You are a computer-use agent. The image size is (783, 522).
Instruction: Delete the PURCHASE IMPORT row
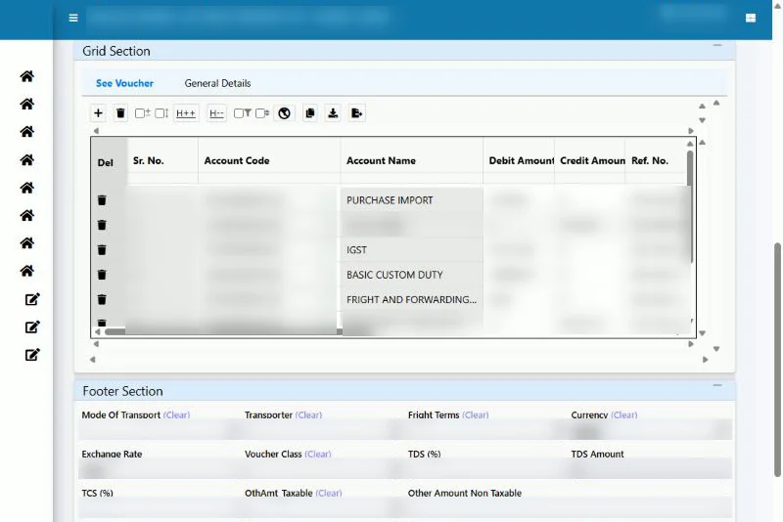pyautogui.click(x=102, y=200)
